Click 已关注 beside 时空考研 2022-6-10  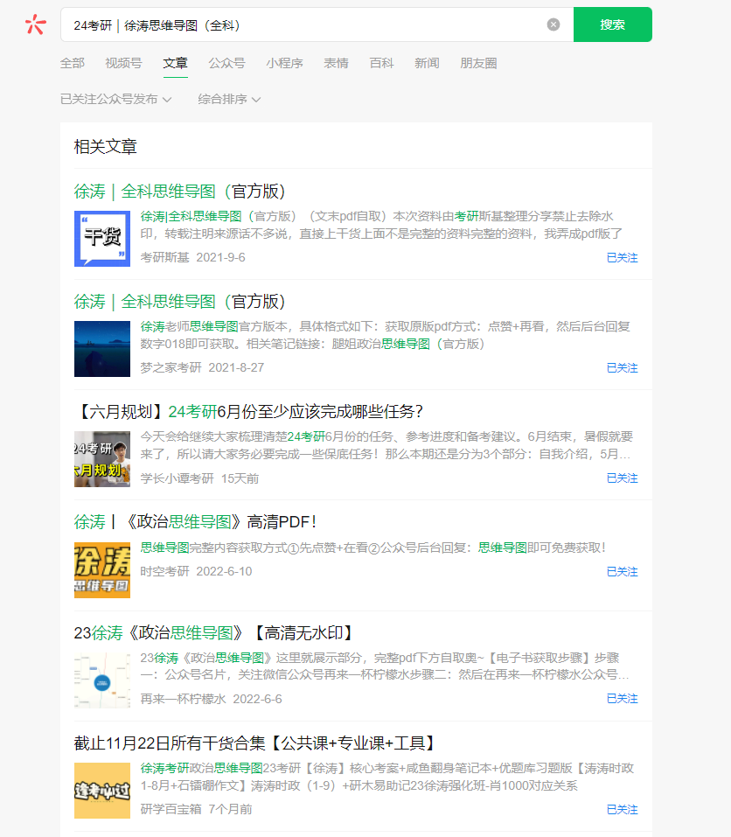pos(623,572)
